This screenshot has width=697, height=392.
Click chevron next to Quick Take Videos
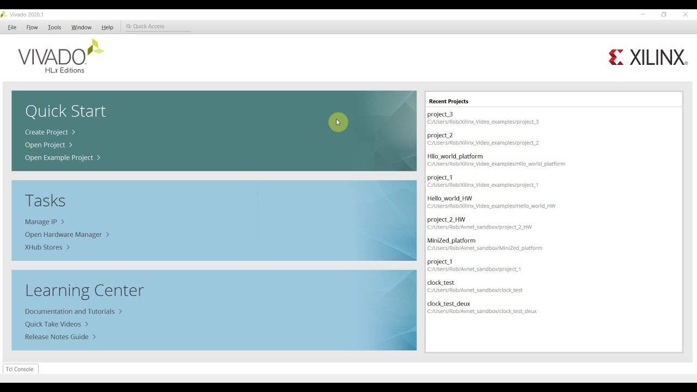87,324
